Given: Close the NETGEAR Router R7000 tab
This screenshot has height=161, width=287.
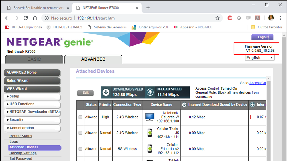Looking at the screenshot, I should click(137, 8).
